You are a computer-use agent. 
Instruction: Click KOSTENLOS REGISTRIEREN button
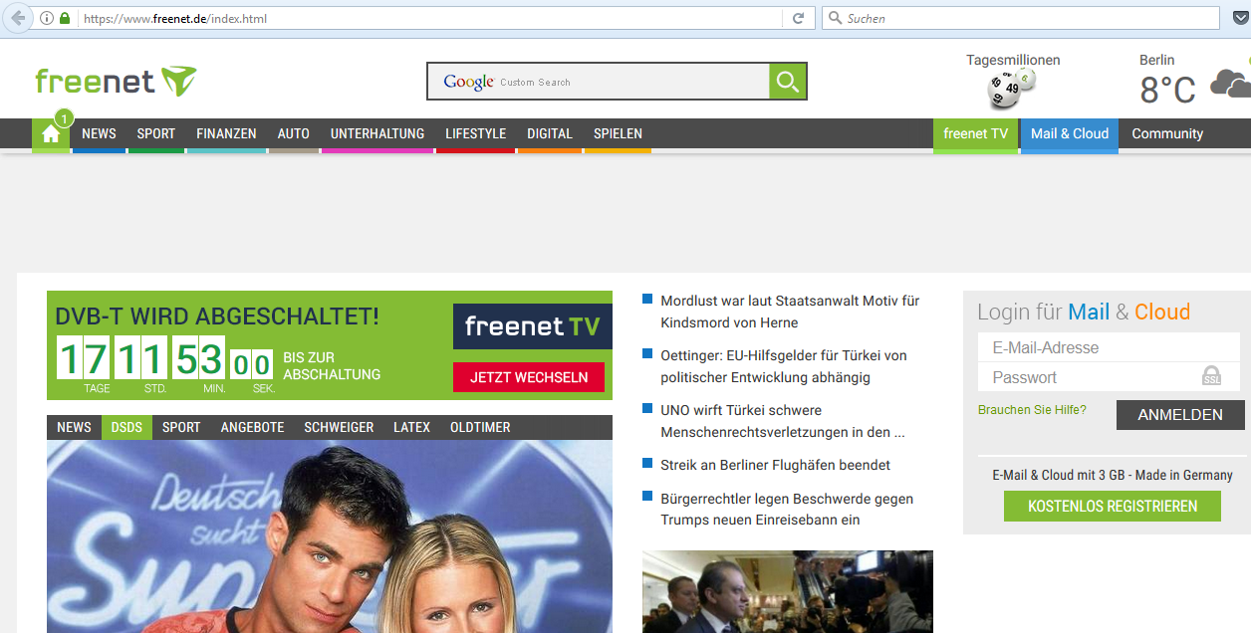tap(1113, 506)
